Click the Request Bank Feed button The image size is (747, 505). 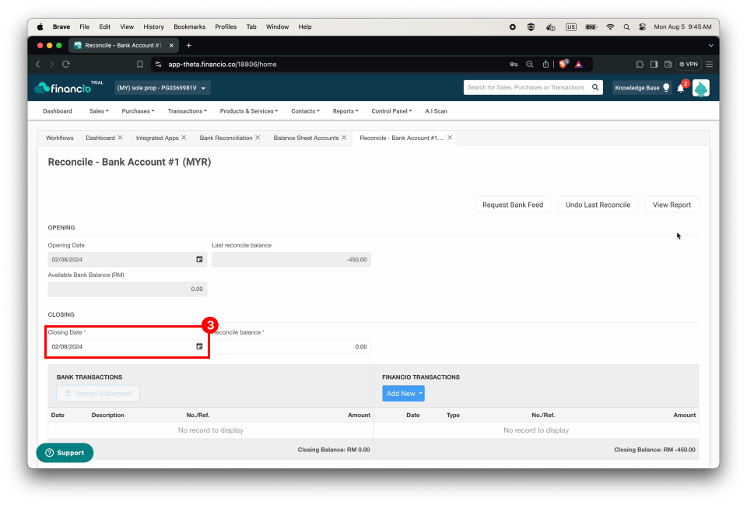point(513,205)
